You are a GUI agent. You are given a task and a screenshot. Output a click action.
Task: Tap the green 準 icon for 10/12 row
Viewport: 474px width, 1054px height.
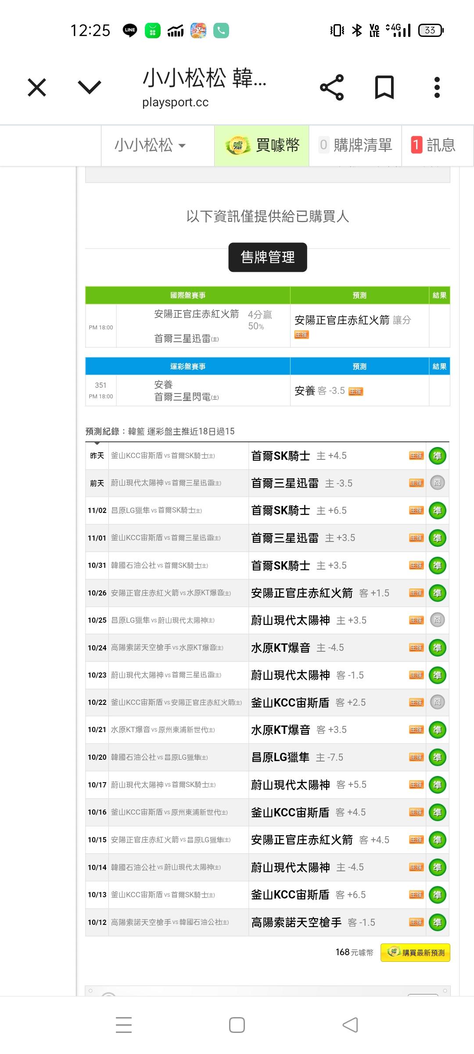coord(437,922)
